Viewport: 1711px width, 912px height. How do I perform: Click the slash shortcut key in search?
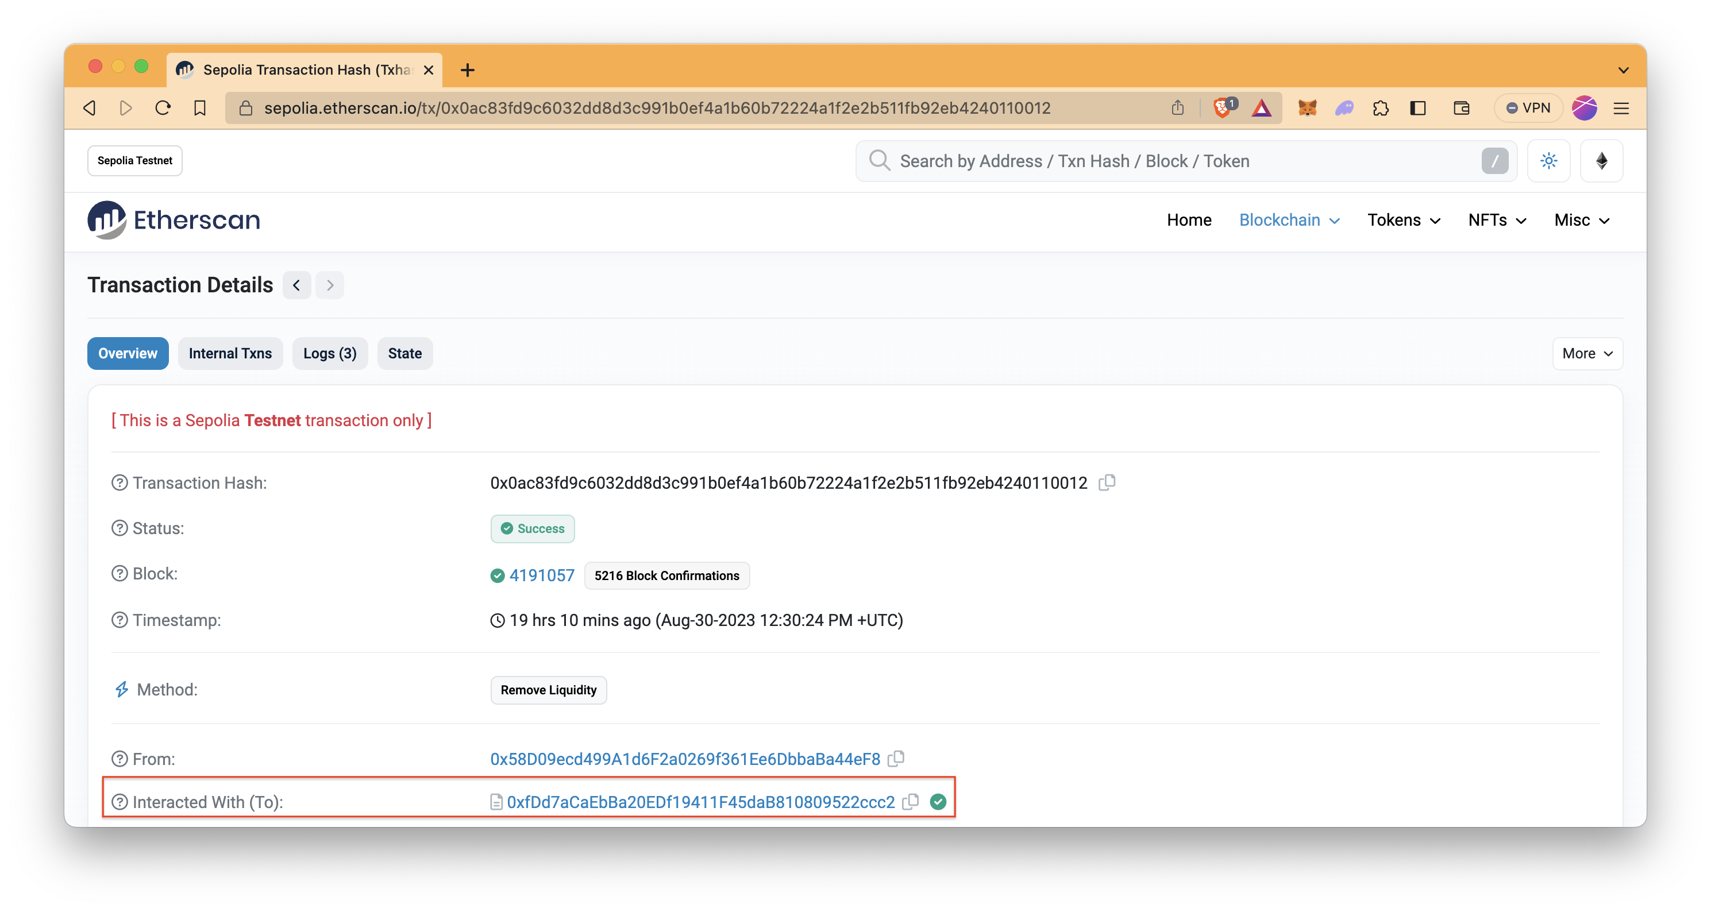click(x=1494, y=161)
